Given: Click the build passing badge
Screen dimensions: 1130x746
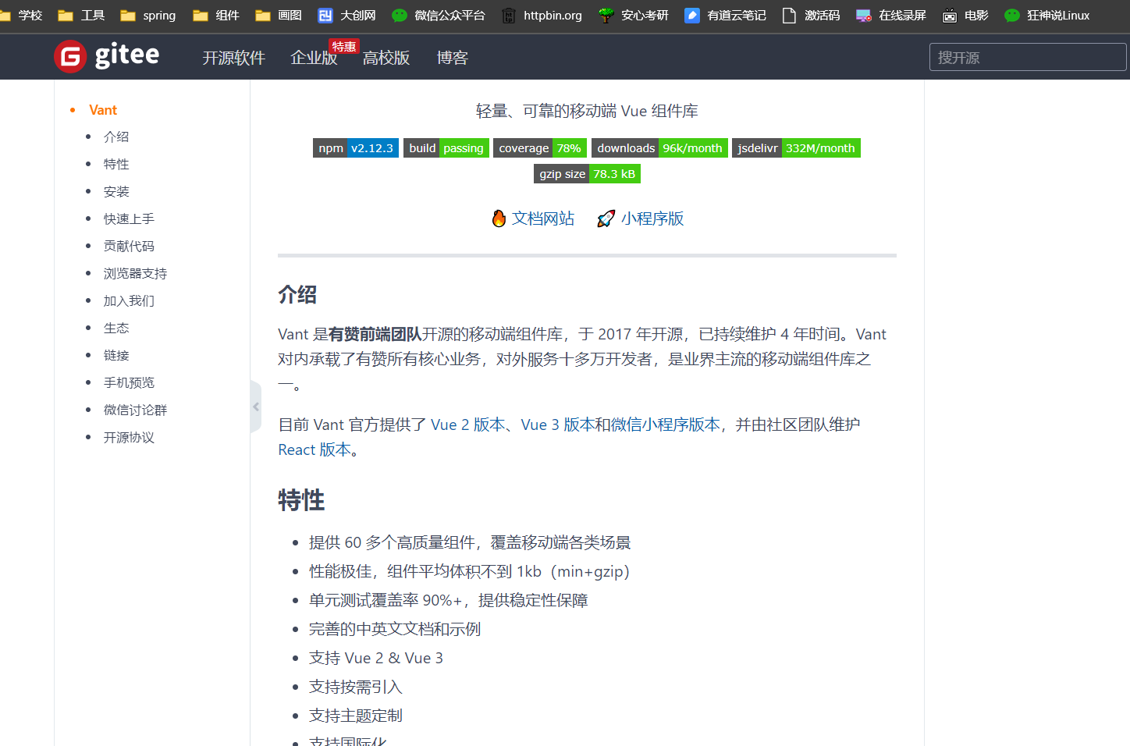Looking at the screenshot, I should tap(446, 148).
